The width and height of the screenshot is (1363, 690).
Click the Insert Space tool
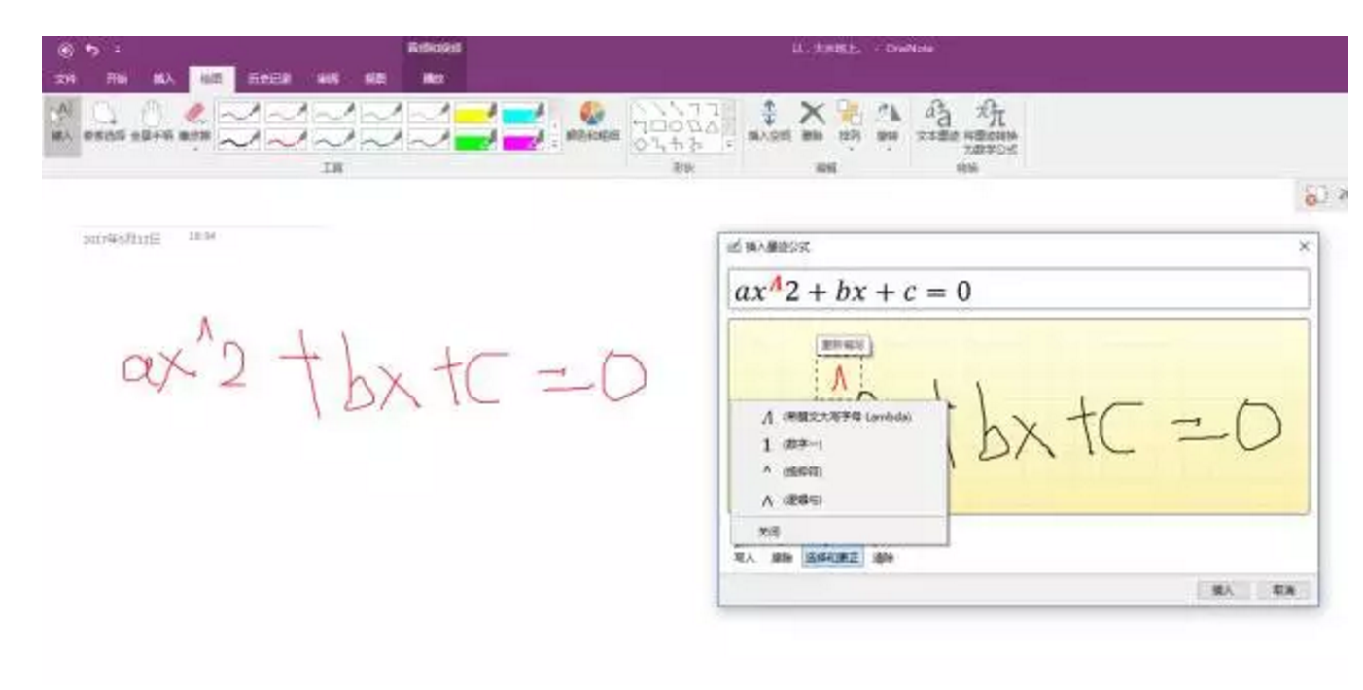pyautogui.click(x=769, y=119)
